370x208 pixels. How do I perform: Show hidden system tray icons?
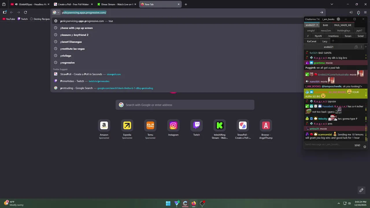tap(339, 203)
